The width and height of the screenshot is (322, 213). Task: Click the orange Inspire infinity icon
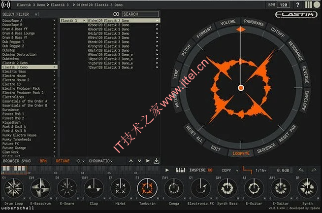pos(210,170)
